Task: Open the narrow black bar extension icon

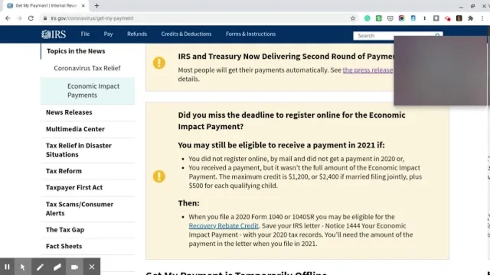Action: [x=425, y=18]
